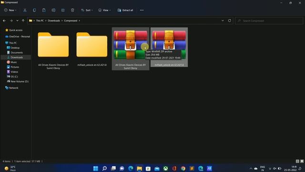The width and height of the screenshot is (305, 172).
Task: Click the Rename icon in toolbar
Action: (x=53, y=10)
